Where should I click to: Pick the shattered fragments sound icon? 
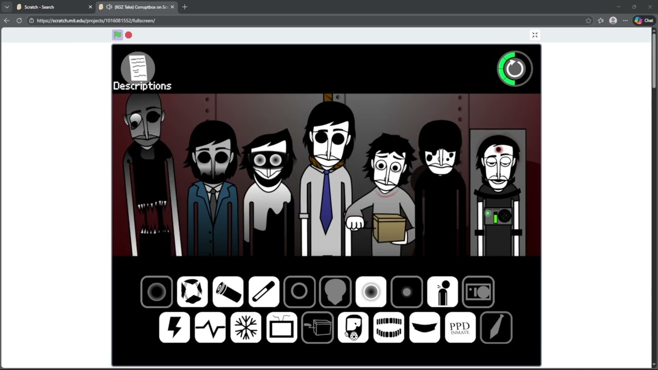coord(192,292)
